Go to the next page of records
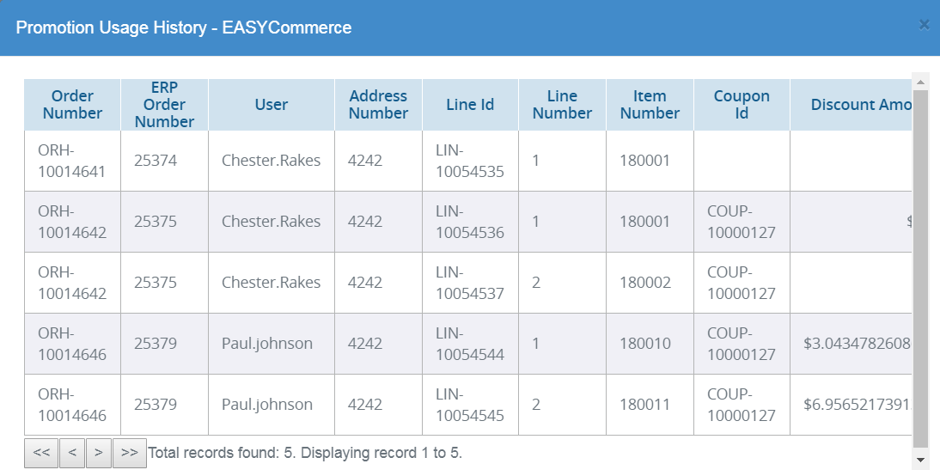940x476 pixels. pyautogui.click(x=99, y=453)
